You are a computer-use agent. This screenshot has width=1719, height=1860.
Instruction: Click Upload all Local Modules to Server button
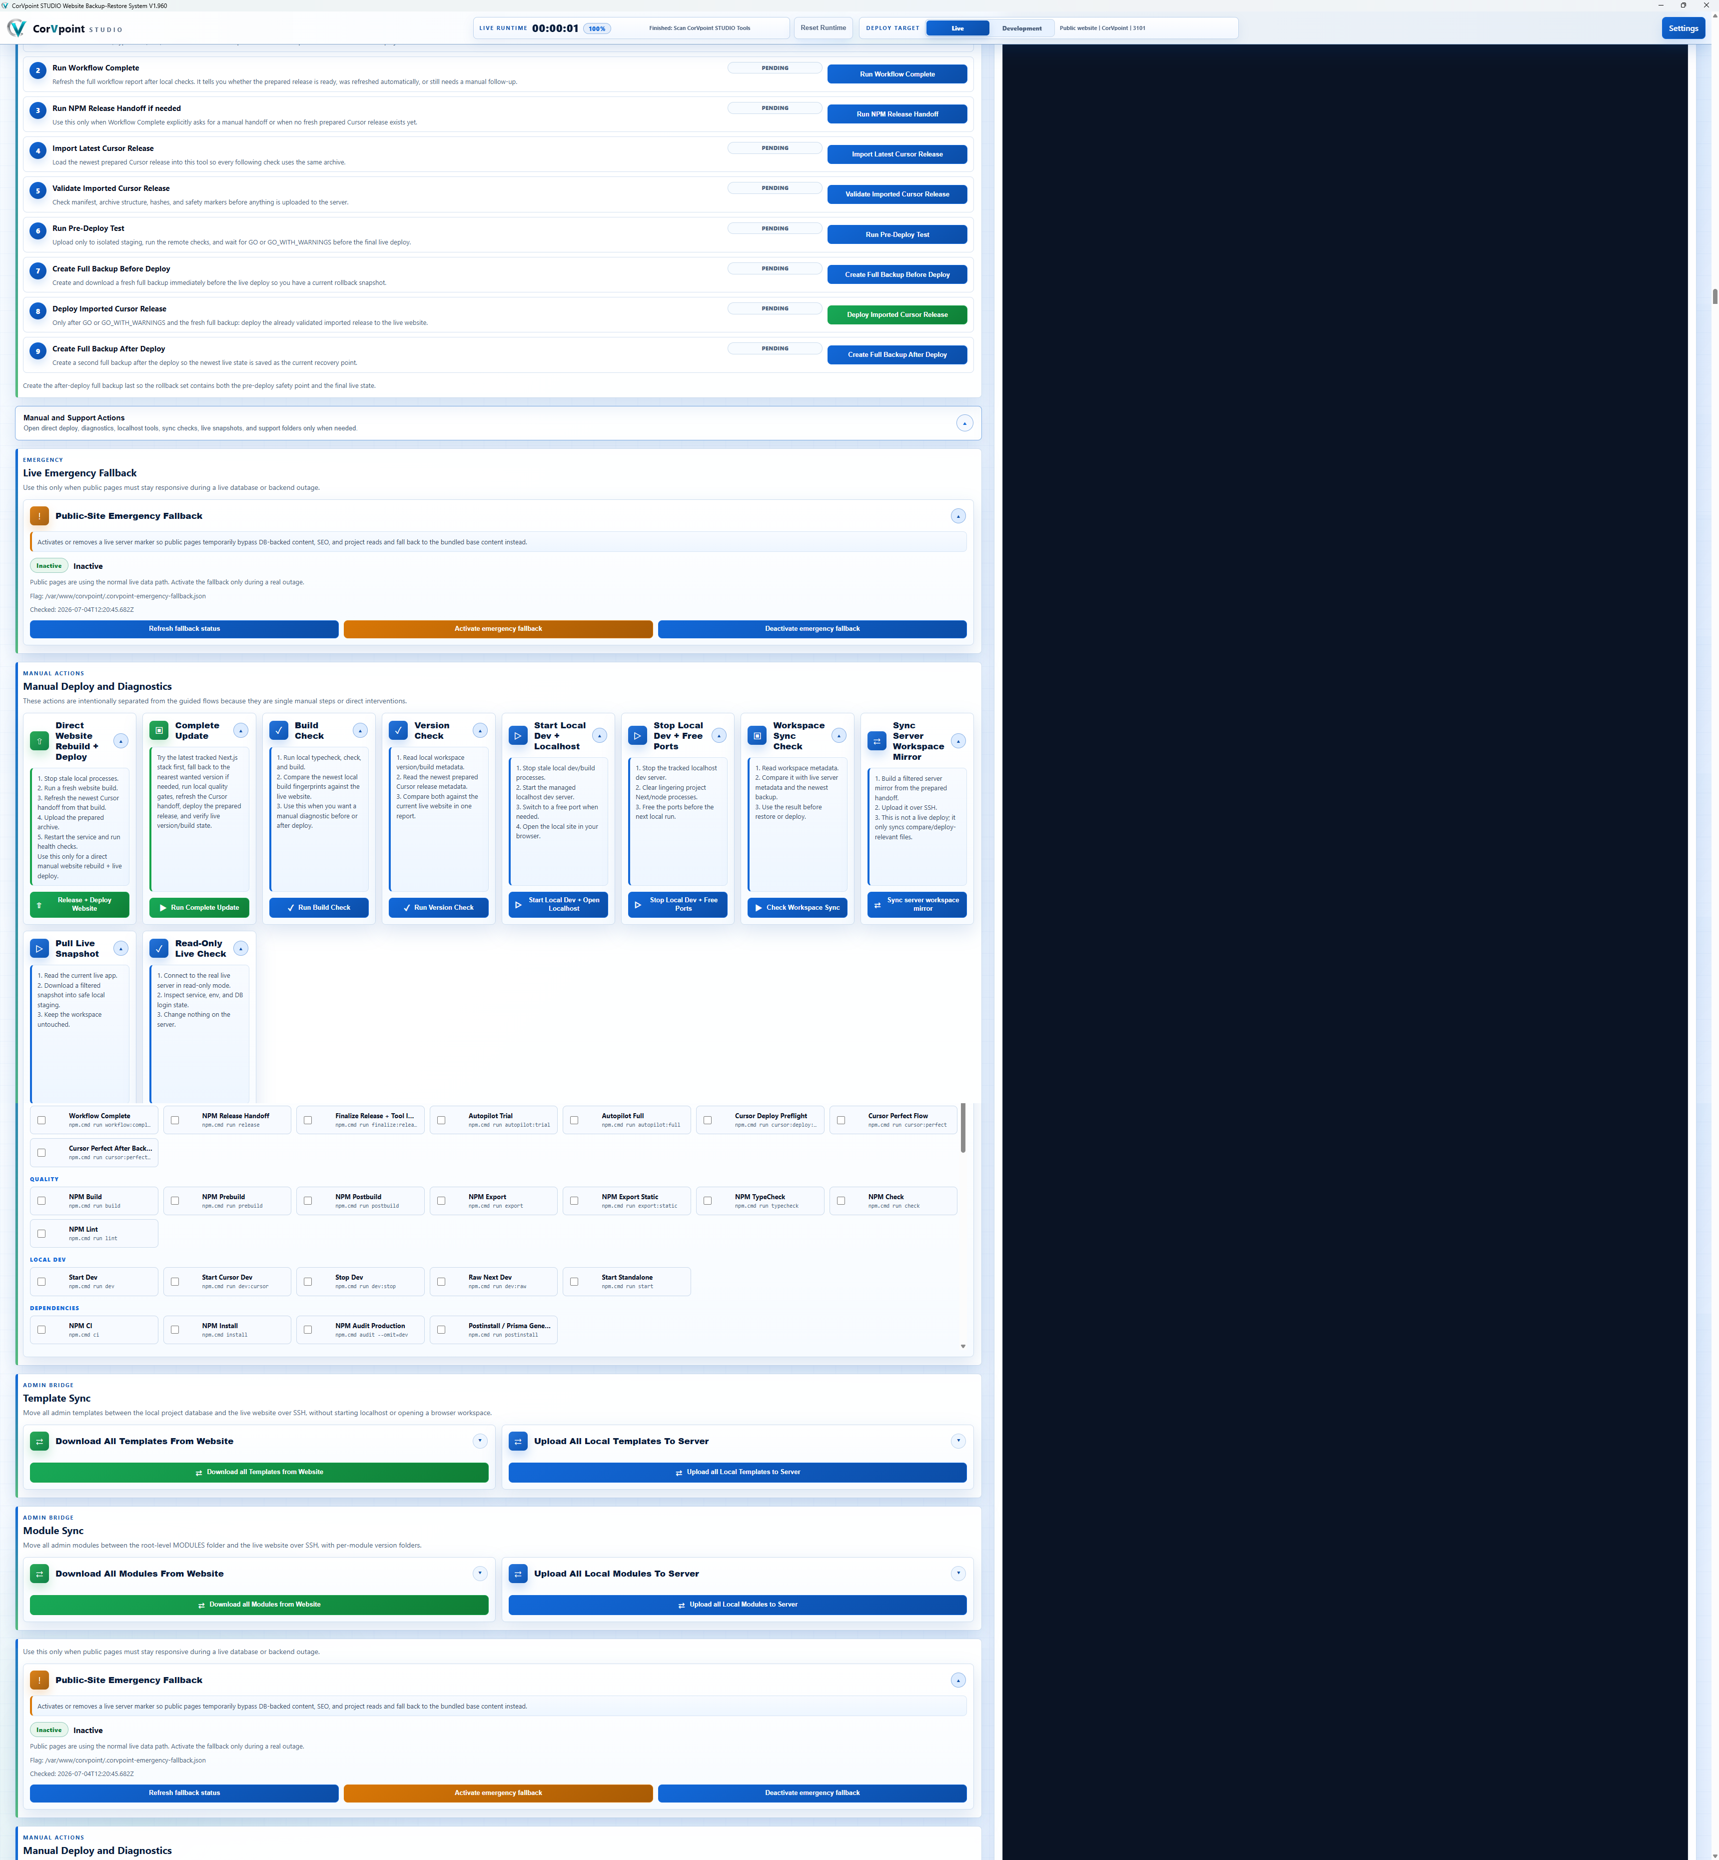coord(738,1604)
